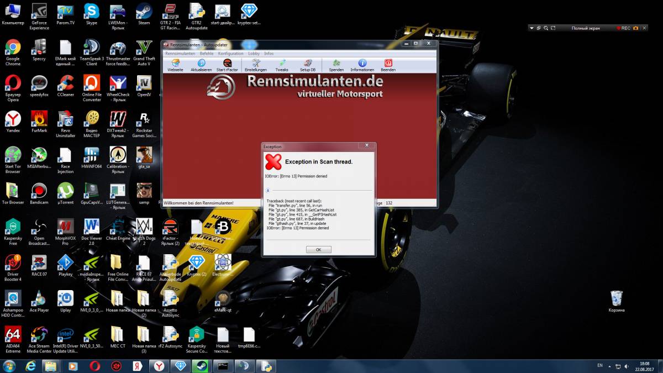Image resolution: width=663 pixels, height=373 pixels.
Task: Click the Setup DB icon
Action: point(308,65)
